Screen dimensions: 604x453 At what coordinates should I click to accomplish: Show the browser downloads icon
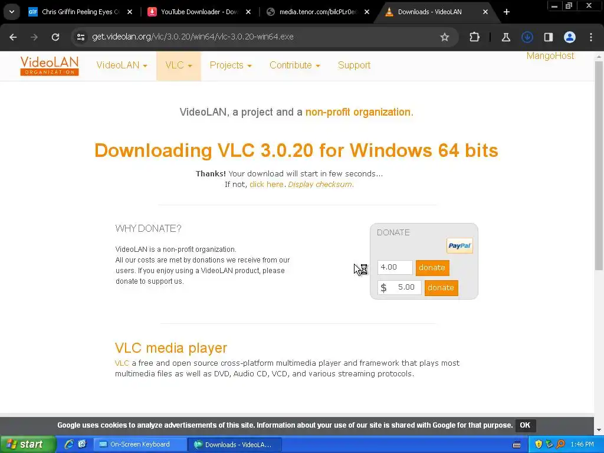tap(527, 37)
